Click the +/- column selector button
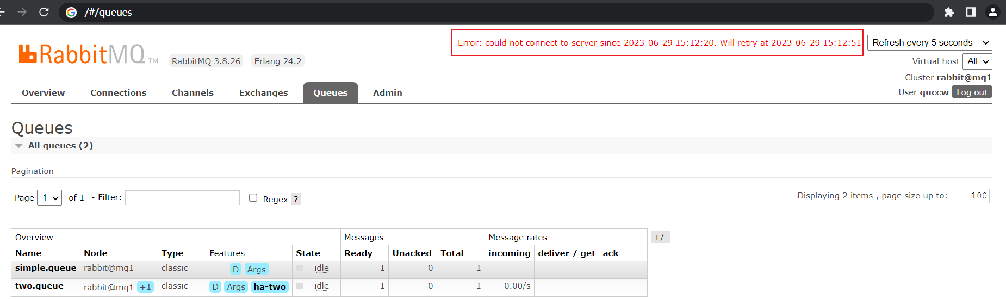The width and height of the screenshot is (1006, 299). point(660,238)
